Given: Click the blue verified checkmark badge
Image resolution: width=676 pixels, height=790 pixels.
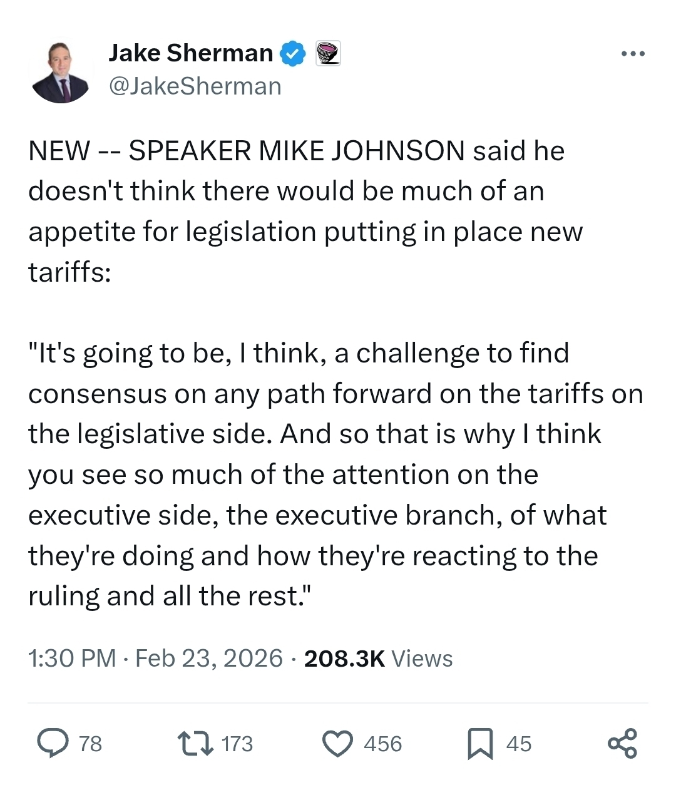Looking at the screenshot, I should (x=292, y=54).
